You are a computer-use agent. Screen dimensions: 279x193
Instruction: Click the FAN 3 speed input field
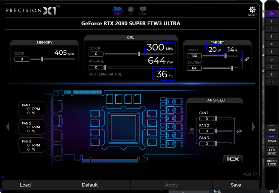(x=206, y=144)
